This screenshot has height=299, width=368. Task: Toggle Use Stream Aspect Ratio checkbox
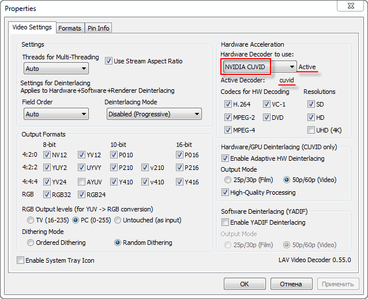click(x=108, y=61)
